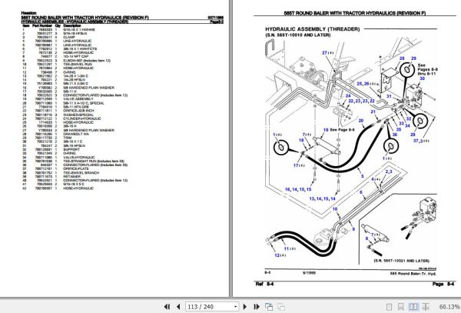The height and width of the screenshot is (313, 461).
Task: Click callout 35 in the diagram
Action: [x=399, y=129]
